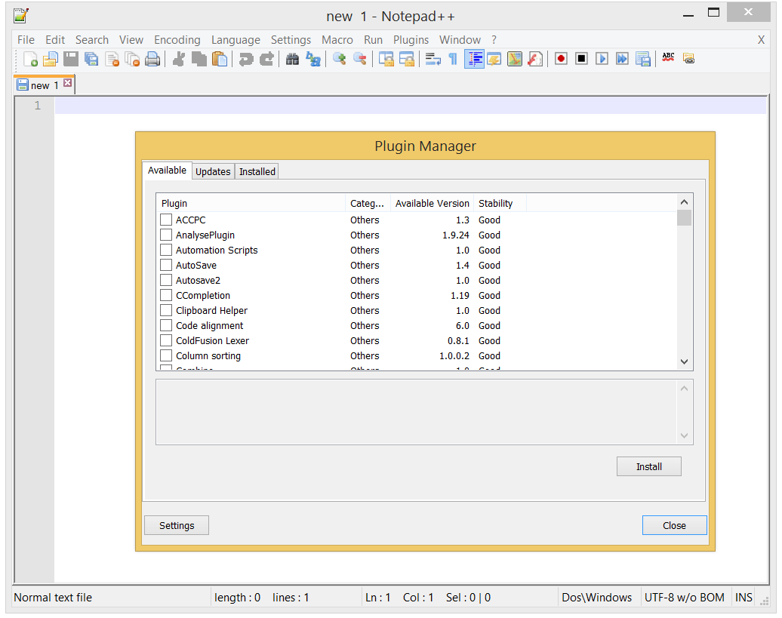This screenshot has height=618, width=782.
Task: Sort by the Categ... column header
Action: tap(368, 203)
